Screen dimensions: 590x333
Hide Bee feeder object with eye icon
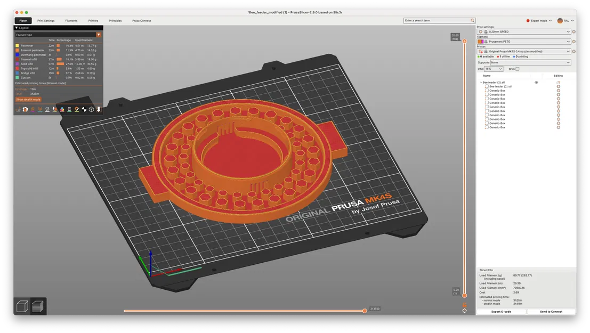[x=536, y=83]
